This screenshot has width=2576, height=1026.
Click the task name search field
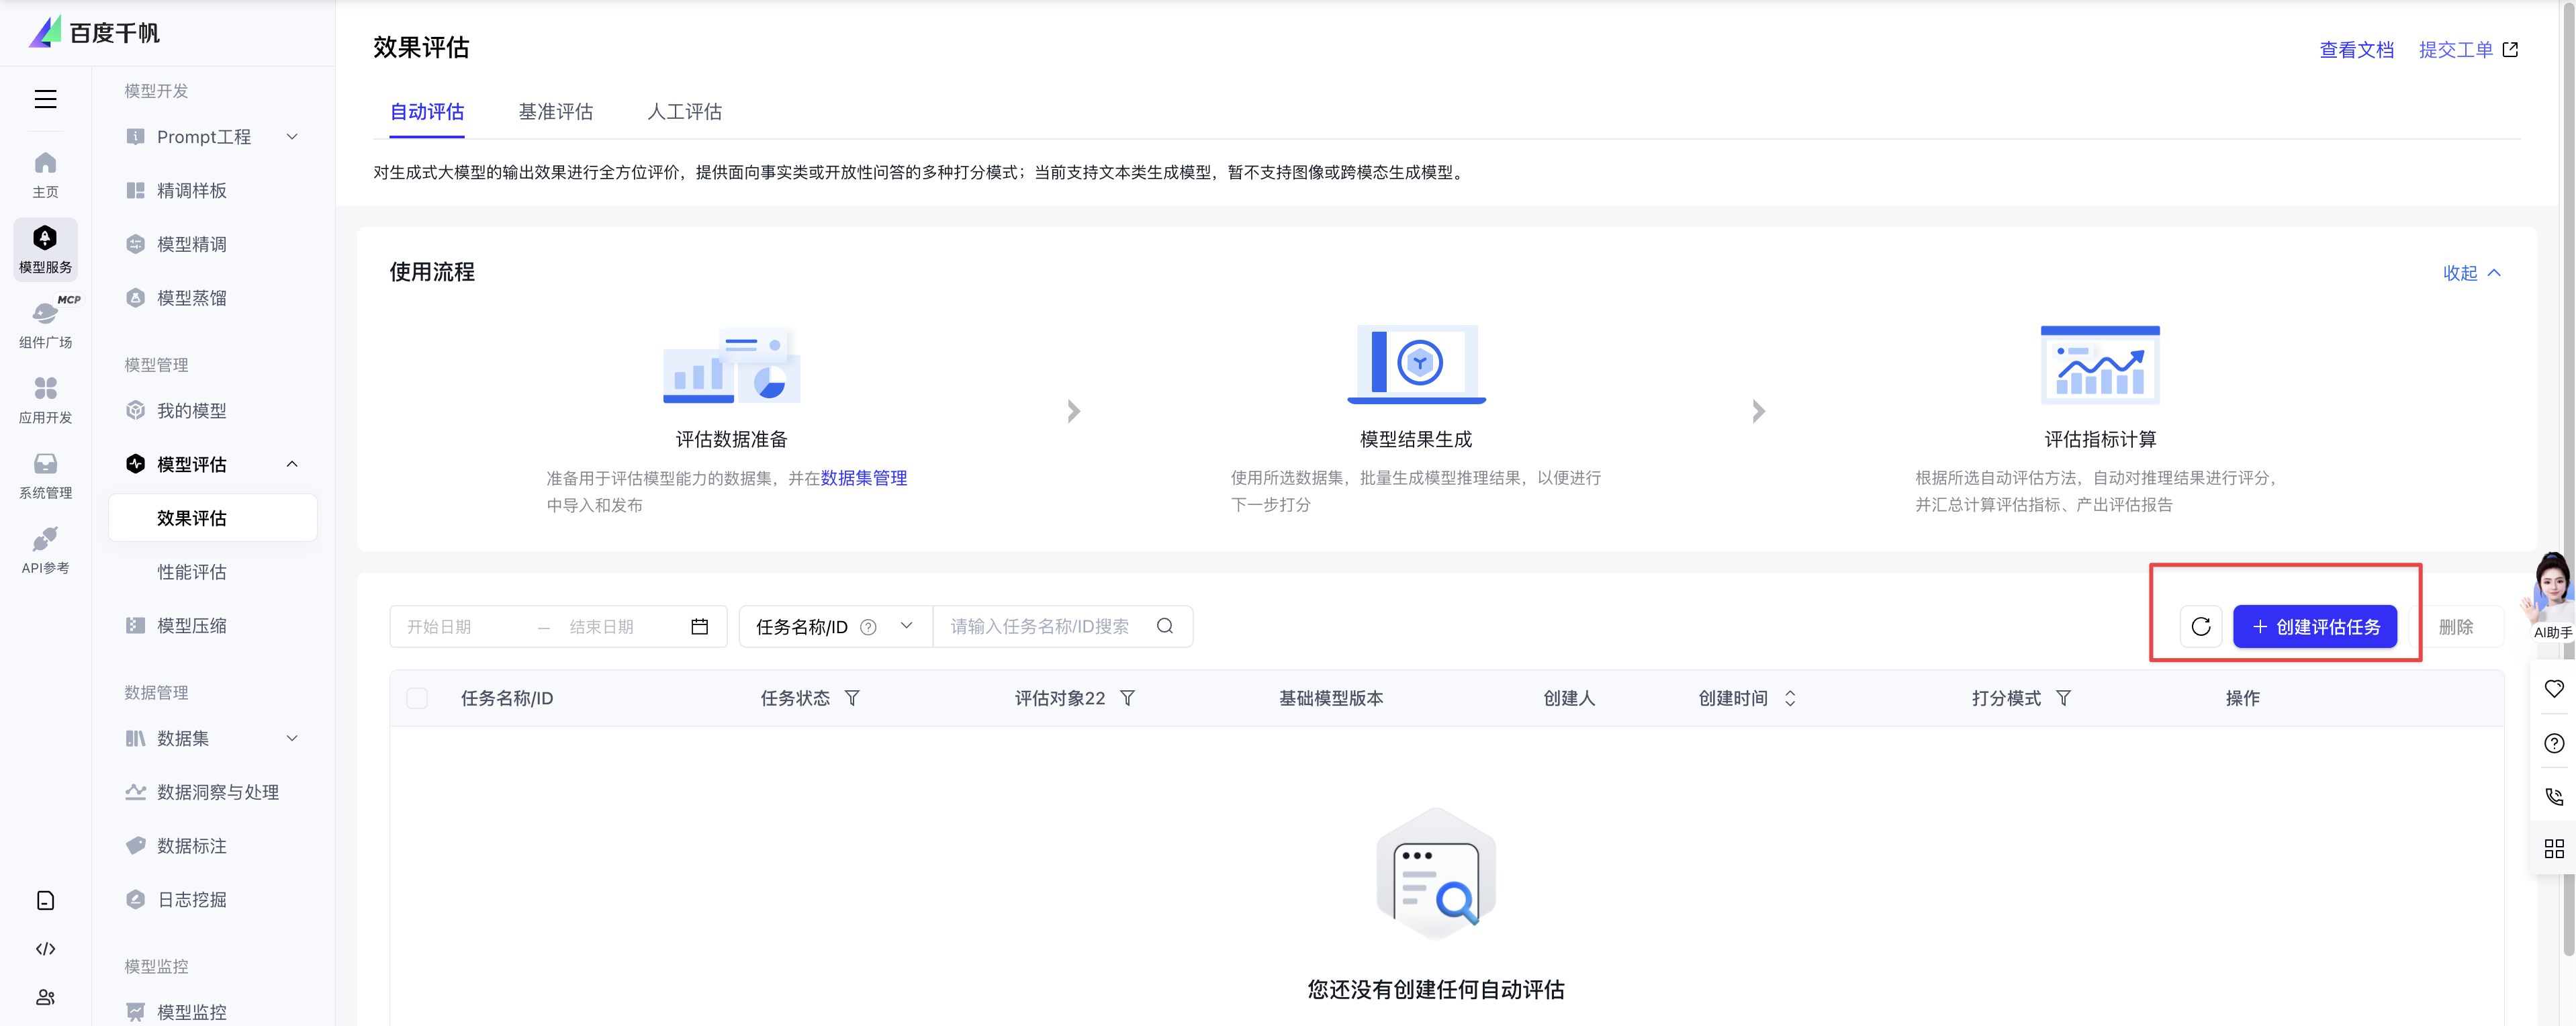pyautogui.click(x=1040, y=627)
